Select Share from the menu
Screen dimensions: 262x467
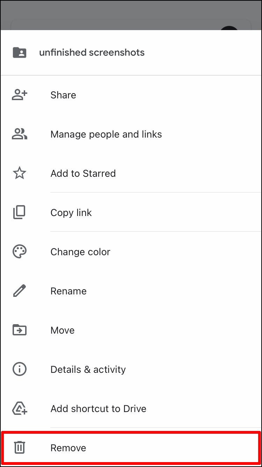point(63,95)
